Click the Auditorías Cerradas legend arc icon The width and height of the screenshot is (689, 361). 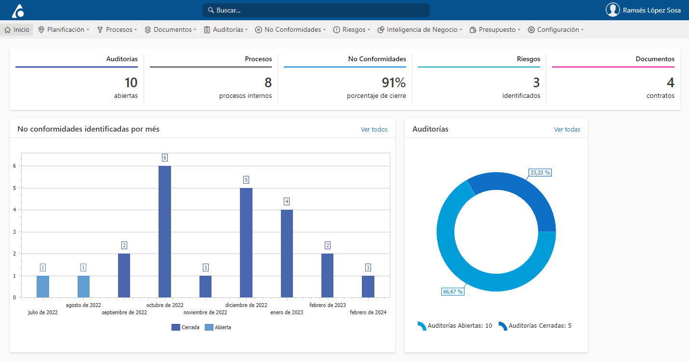503,326
